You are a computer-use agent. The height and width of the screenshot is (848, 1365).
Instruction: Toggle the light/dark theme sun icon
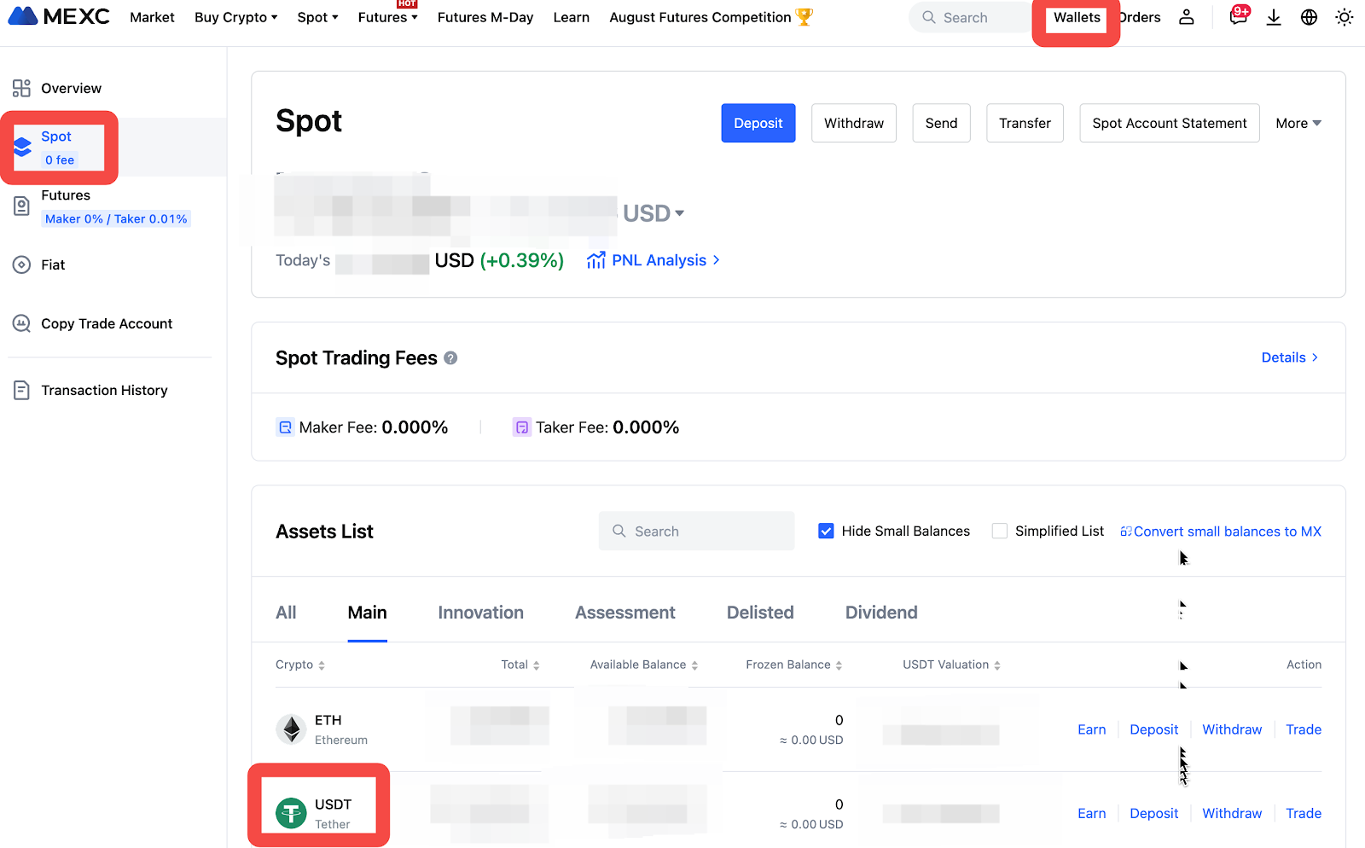tap(1345, 17)
